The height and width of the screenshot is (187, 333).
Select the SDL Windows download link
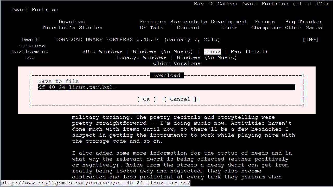[111, 51]
